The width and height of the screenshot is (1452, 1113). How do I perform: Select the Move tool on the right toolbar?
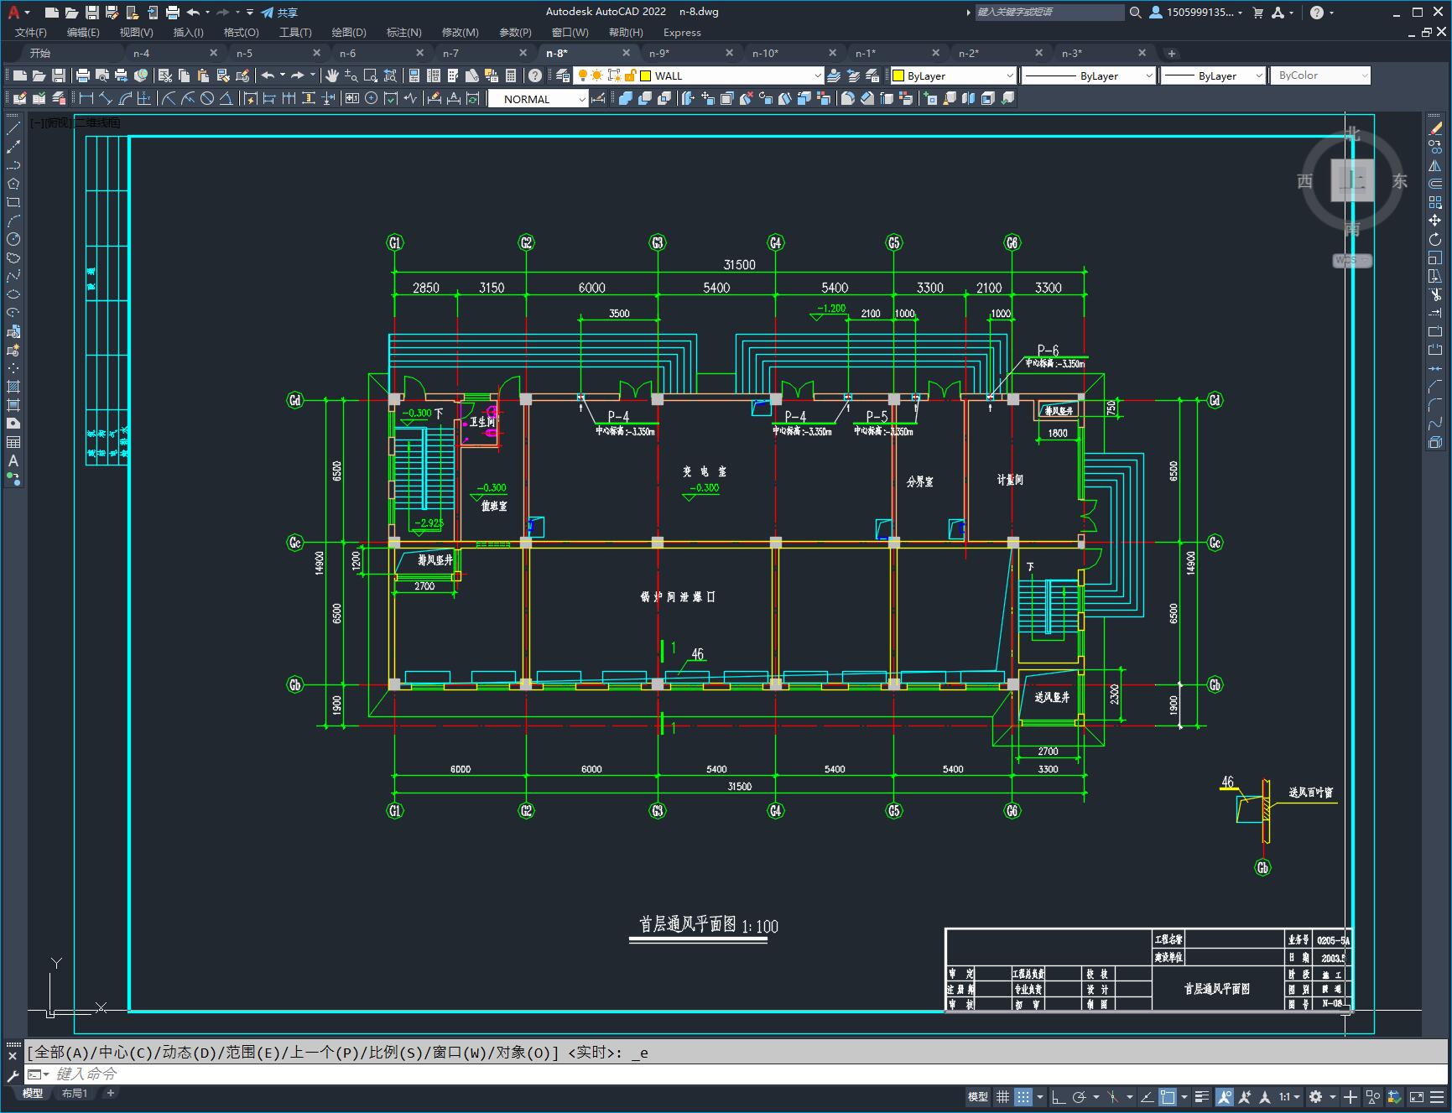[1435, 221]
